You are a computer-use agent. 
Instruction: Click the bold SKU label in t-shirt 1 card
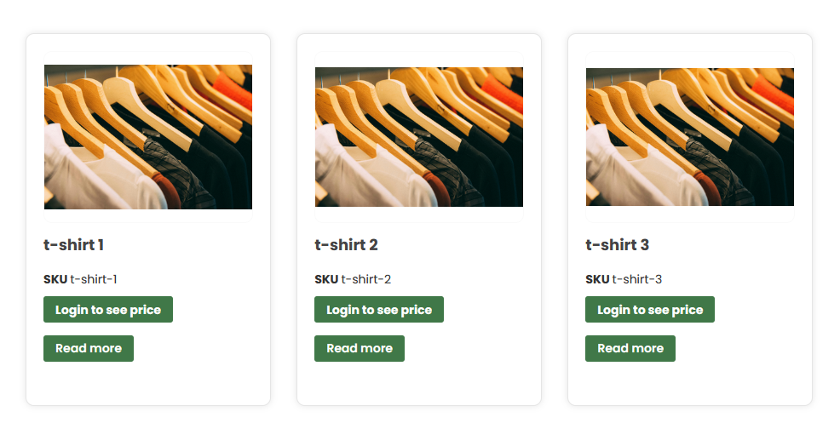click(55, 279)
